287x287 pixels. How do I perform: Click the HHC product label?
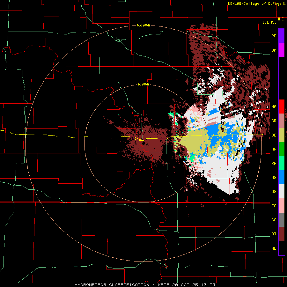click(x=280, y=19)
